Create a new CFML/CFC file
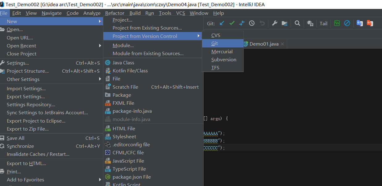Screen dimensions: 382x186 click(x=153, y=152)
